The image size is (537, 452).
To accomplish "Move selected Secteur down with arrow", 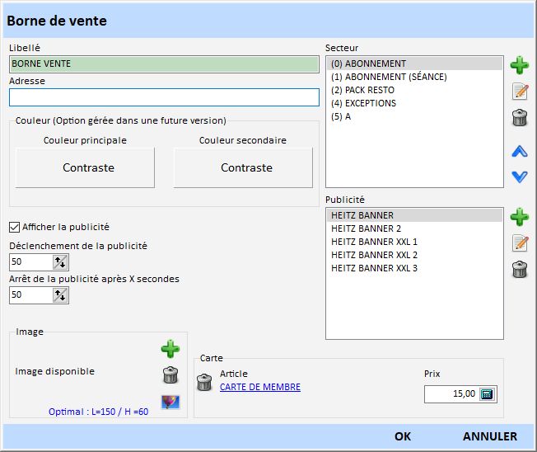I will point(520,177).
